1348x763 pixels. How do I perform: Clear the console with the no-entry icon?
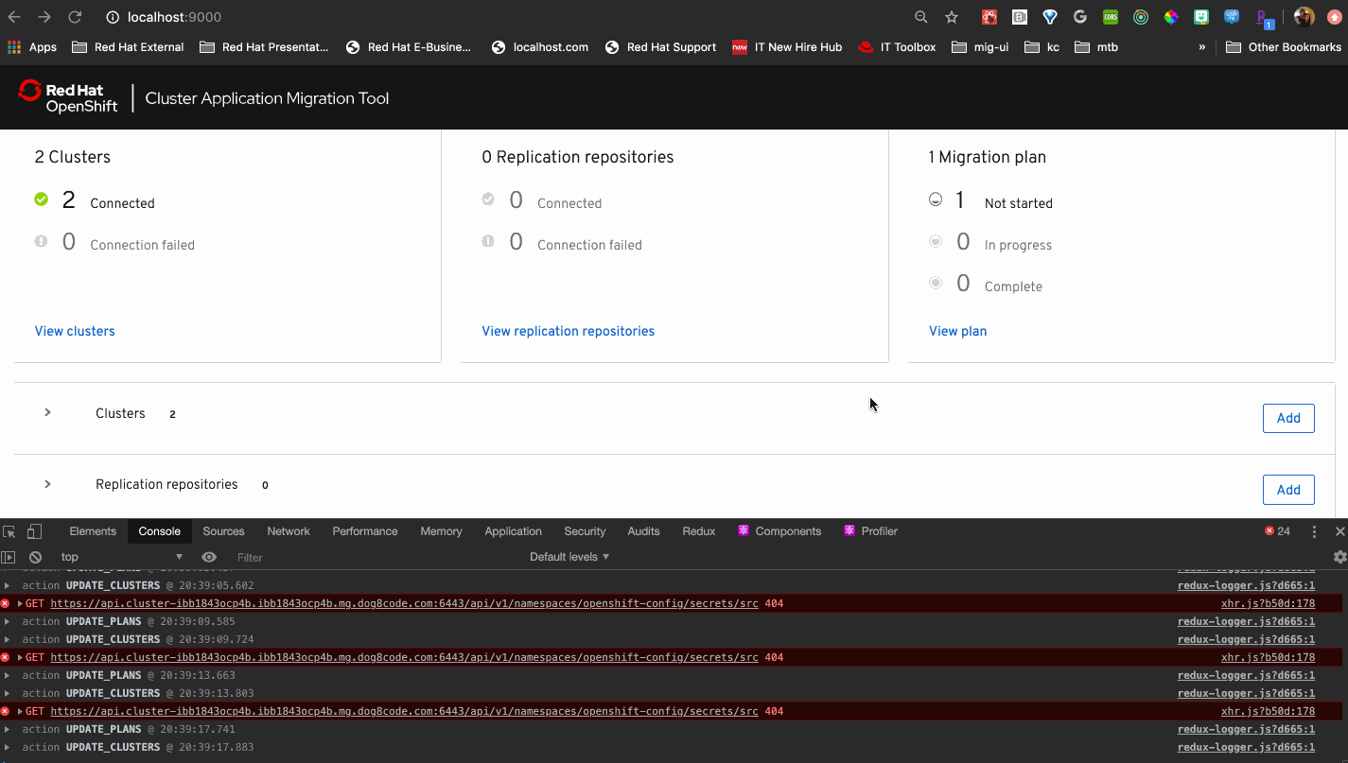tap(35, 557)
